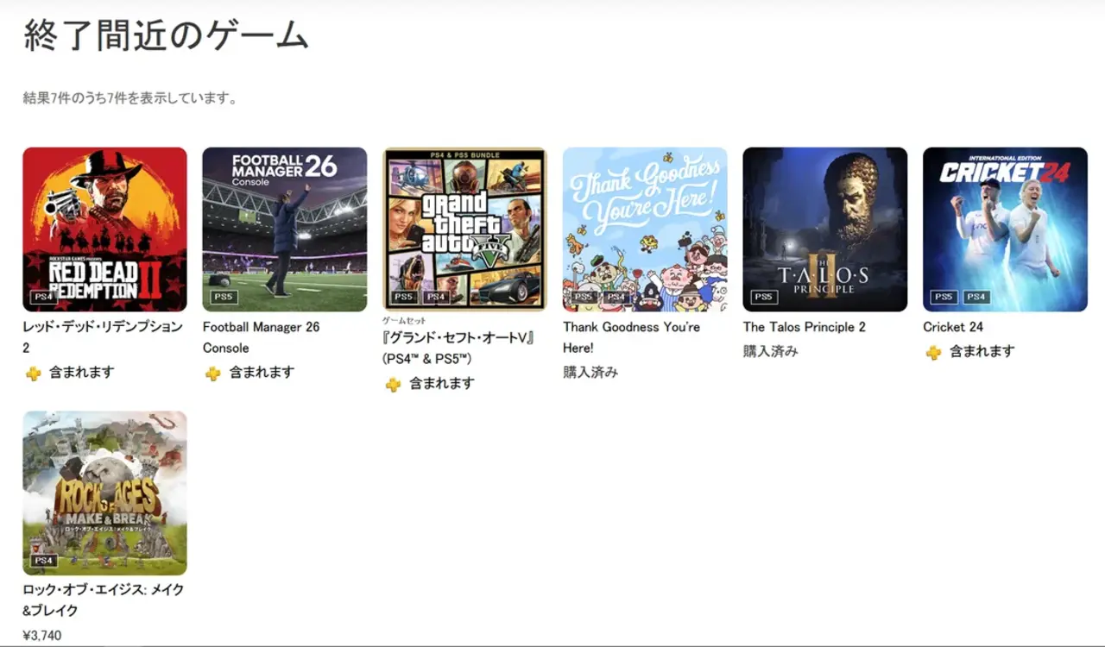Click the 終了間近のゲーム page heading
The height and width of the screenshot is (647, 1105).
[x=166, y=35]
